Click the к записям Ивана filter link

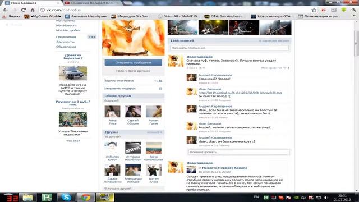coord(274,41)
